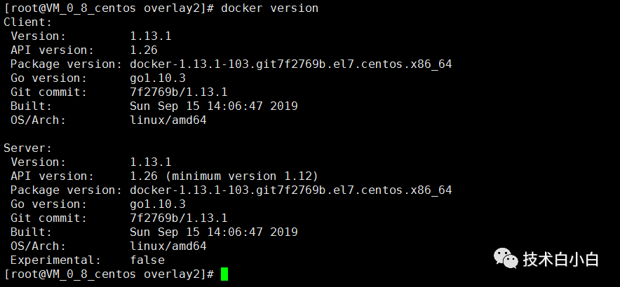Click the Server Package version string

coord(290,190)
